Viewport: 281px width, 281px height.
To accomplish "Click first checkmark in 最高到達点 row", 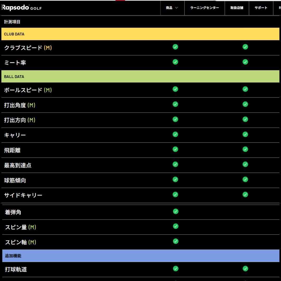I will (x=175, y=164).
